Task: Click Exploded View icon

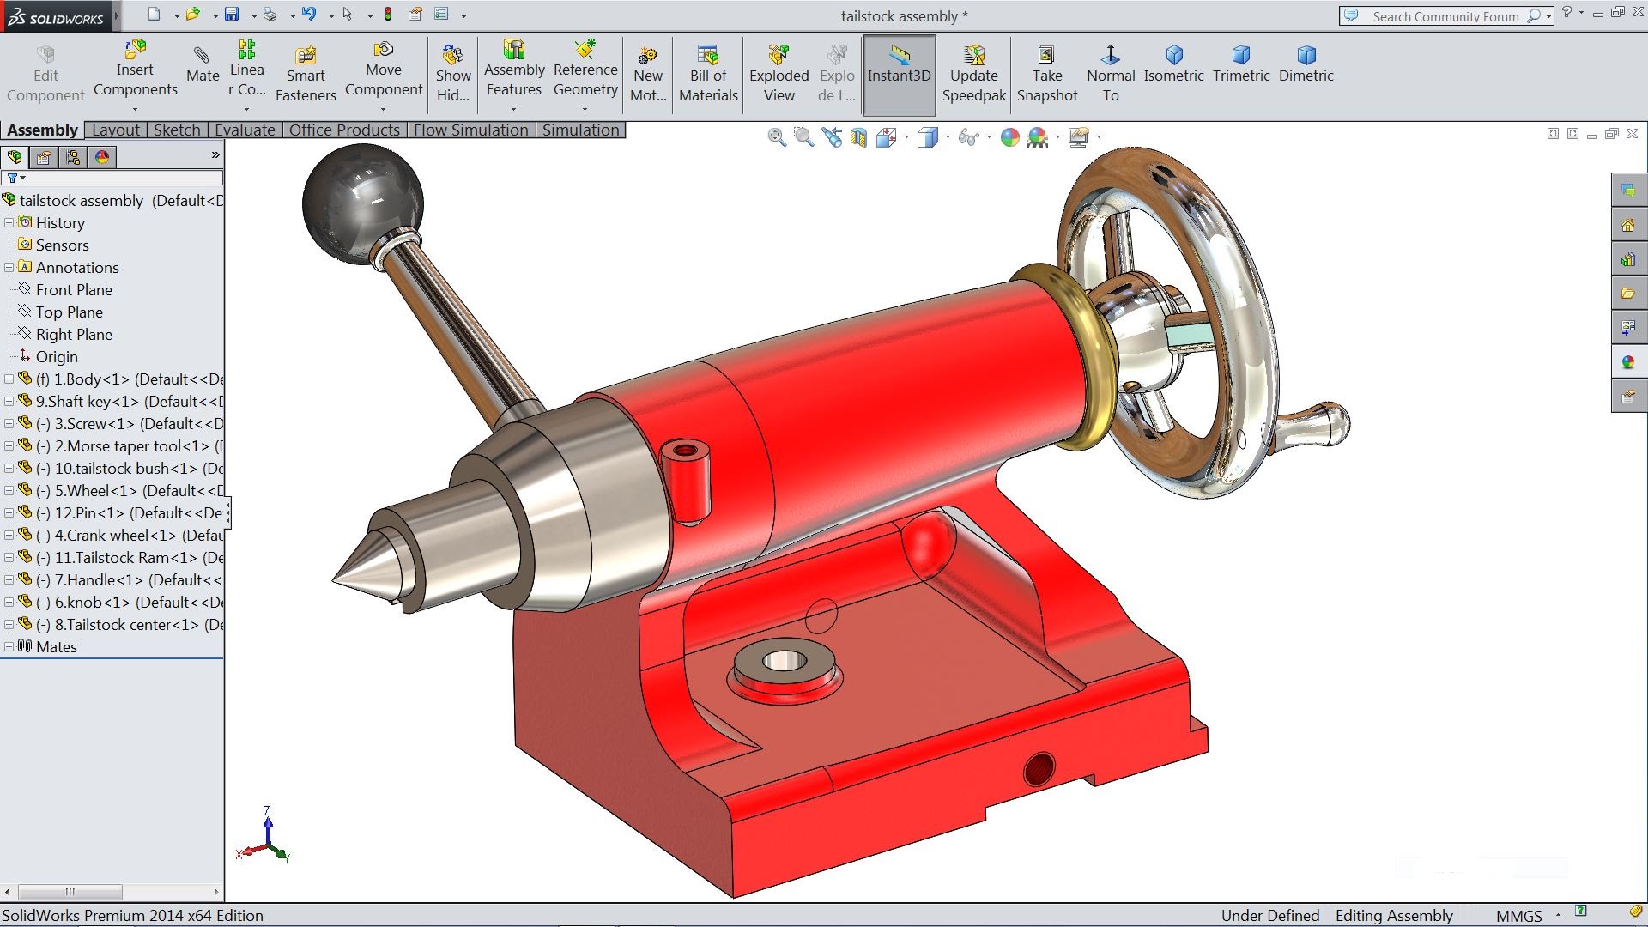Action: tap(779, 55)
